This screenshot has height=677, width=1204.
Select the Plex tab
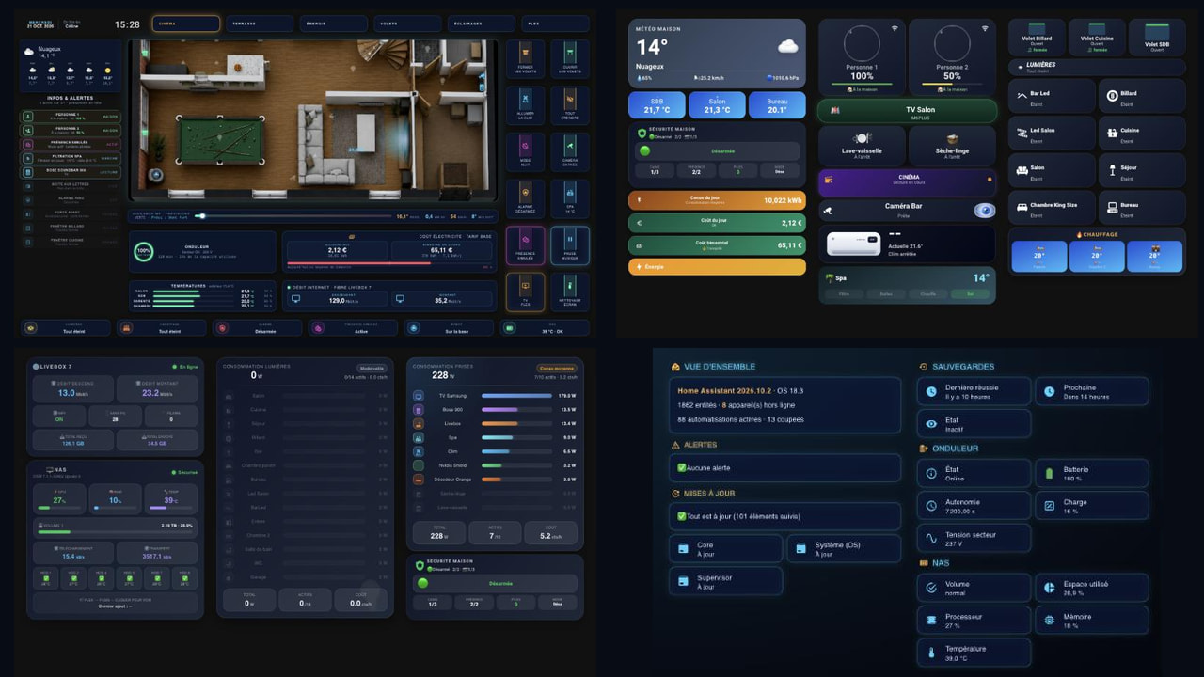(x=553, y=24)
